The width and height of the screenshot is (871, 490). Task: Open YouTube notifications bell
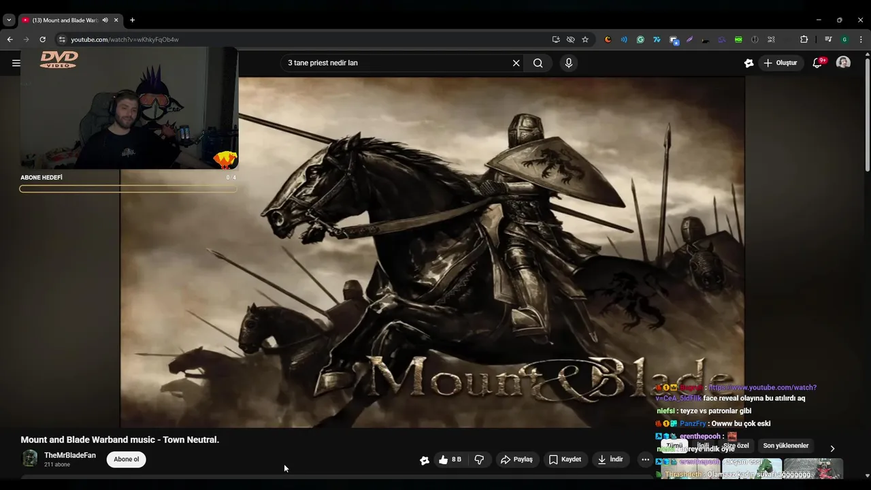818,63
